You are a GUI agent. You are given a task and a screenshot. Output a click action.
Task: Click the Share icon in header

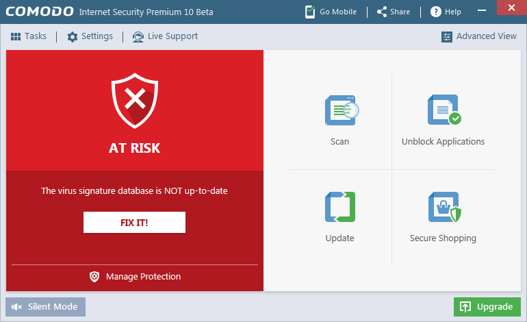pos(382,12)
